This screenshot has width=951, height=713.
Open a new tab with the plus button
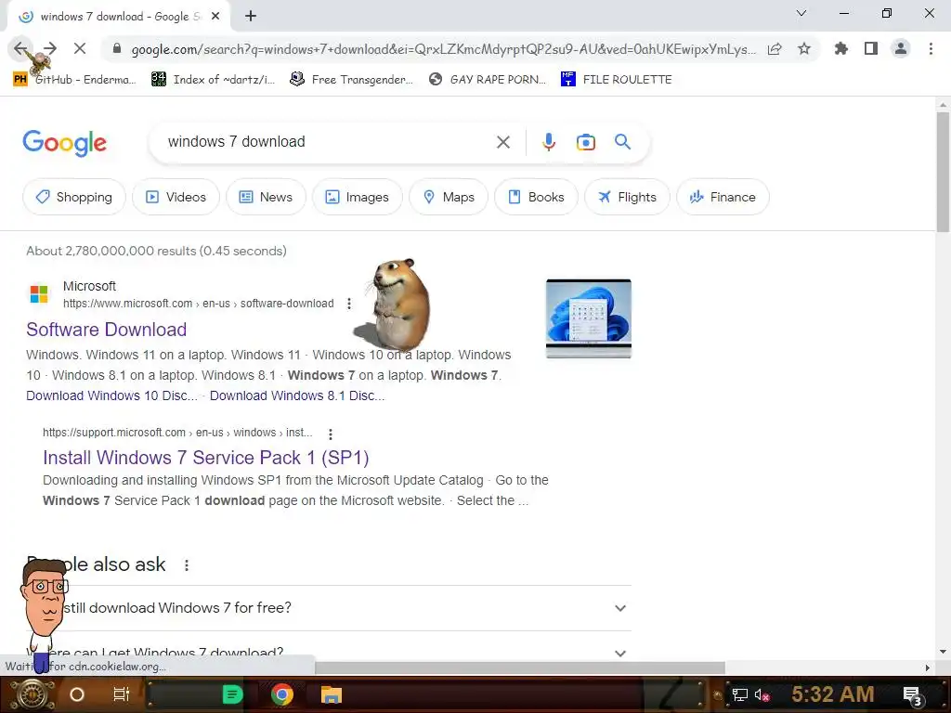251,17
